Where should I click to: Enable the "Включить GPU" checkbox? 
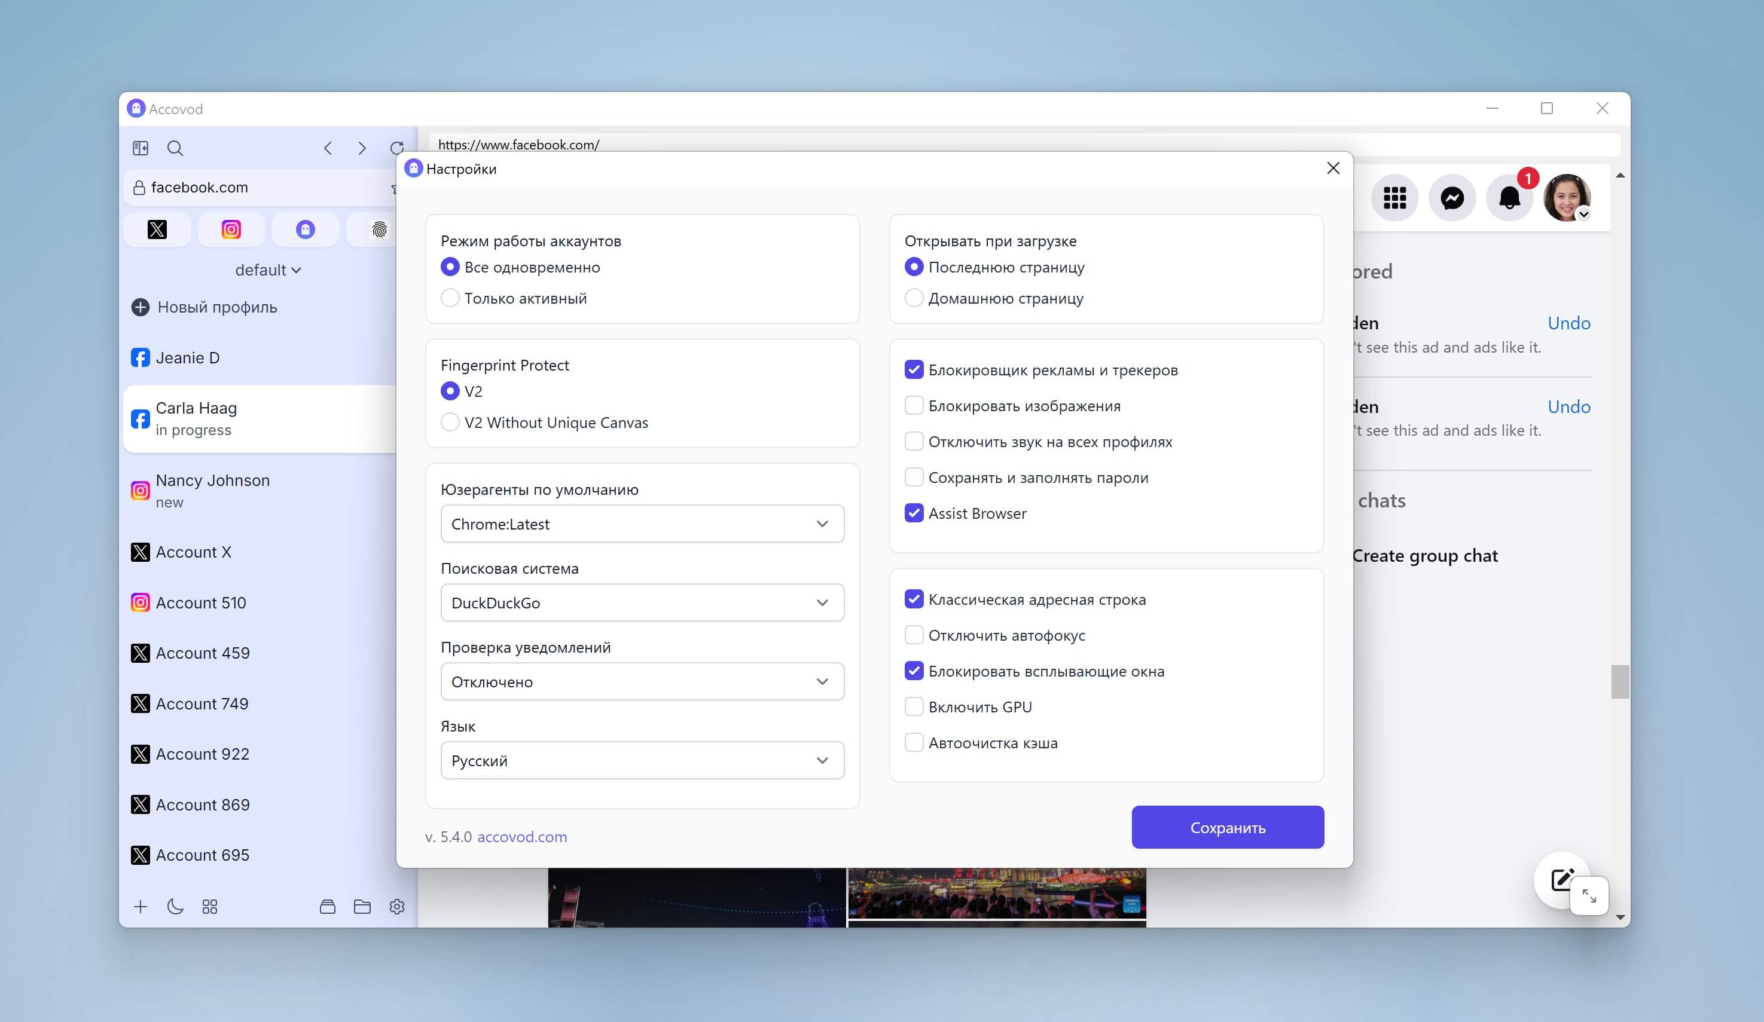coord(914,707)
